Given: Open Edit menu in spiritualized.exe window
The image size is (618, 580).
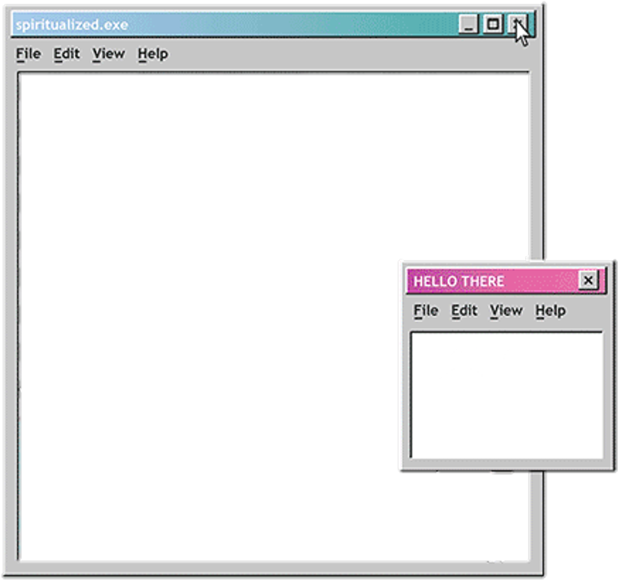Looking at the screenshot, I should click(x=67, y=54).
